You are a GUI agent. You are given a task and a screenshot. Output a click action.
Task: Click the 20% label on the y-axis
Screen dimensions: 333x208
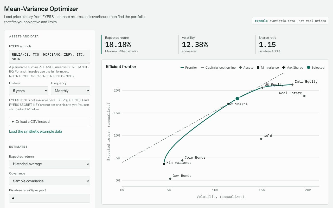pyautogui.click(x=117, y=90)
